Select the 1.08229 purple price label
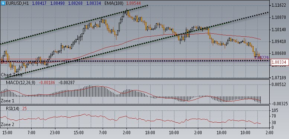 coord(261,58)
